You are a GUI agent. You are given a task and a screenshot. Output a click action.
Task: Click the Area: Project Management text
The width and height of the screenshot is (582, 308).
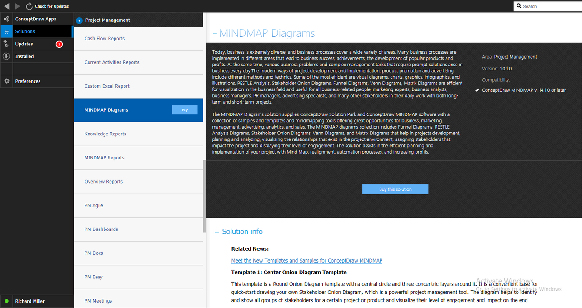(x=509, y=57)
